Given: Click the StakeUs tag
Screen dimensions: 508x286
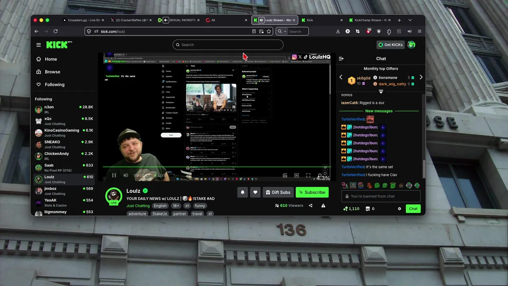Looking at the screenshot, I should pos(160,214).
